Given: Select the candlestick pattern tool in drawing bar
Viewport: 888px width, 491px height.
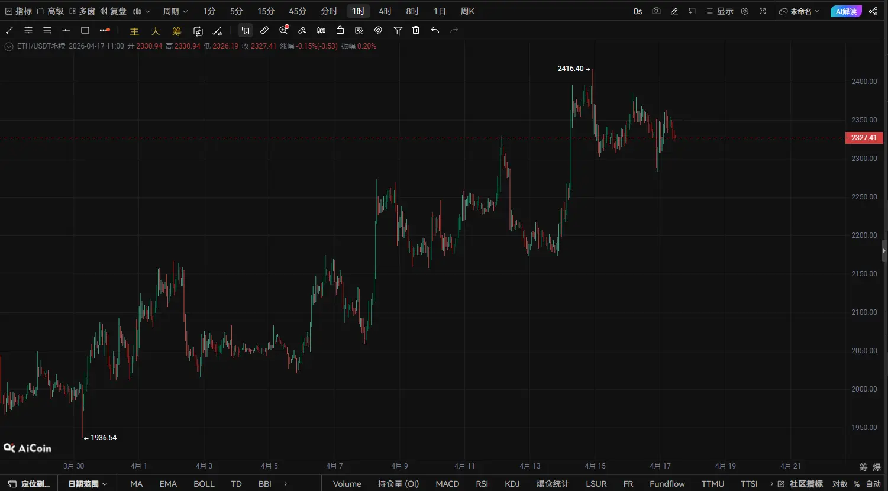Looking at the screenshot, I should [321, 30].
